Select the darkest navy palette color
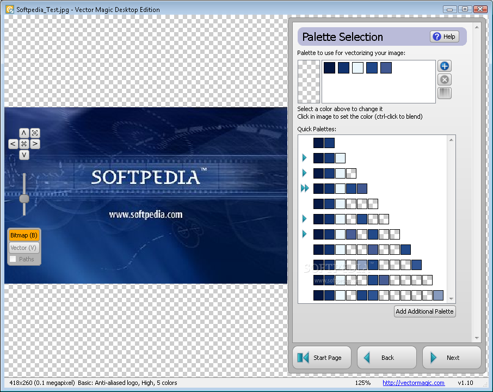The height and width of the screenshot is (392, 493). coord(329,68)
